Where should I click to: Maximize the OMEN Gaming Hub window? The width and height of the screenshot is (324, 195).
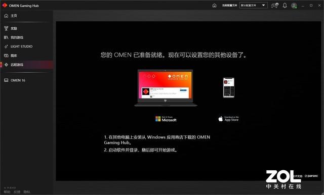[x=311, y=6]
